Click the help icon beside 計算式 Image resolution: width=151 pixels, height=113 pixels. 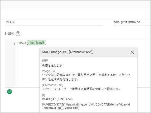(x=18, y=34)
